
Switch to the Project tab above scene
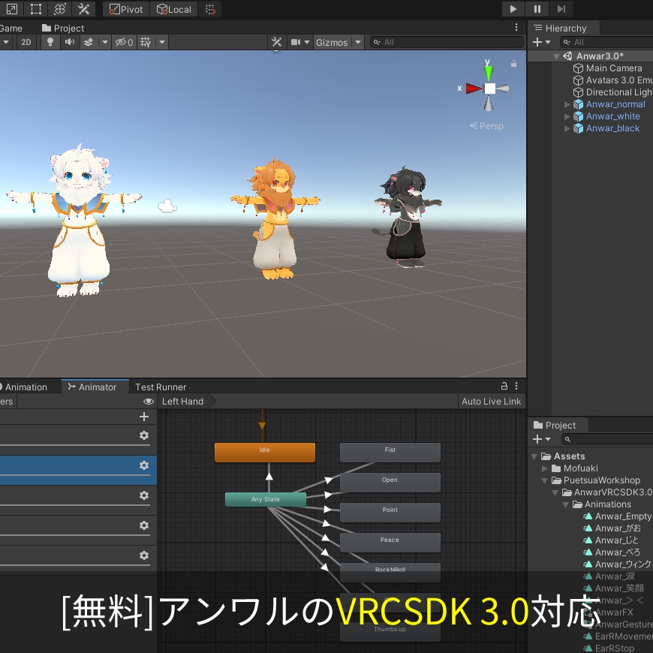[63, 28]
